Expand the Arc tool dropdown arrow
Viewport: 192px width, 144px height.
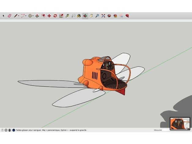tap(26, 16)
